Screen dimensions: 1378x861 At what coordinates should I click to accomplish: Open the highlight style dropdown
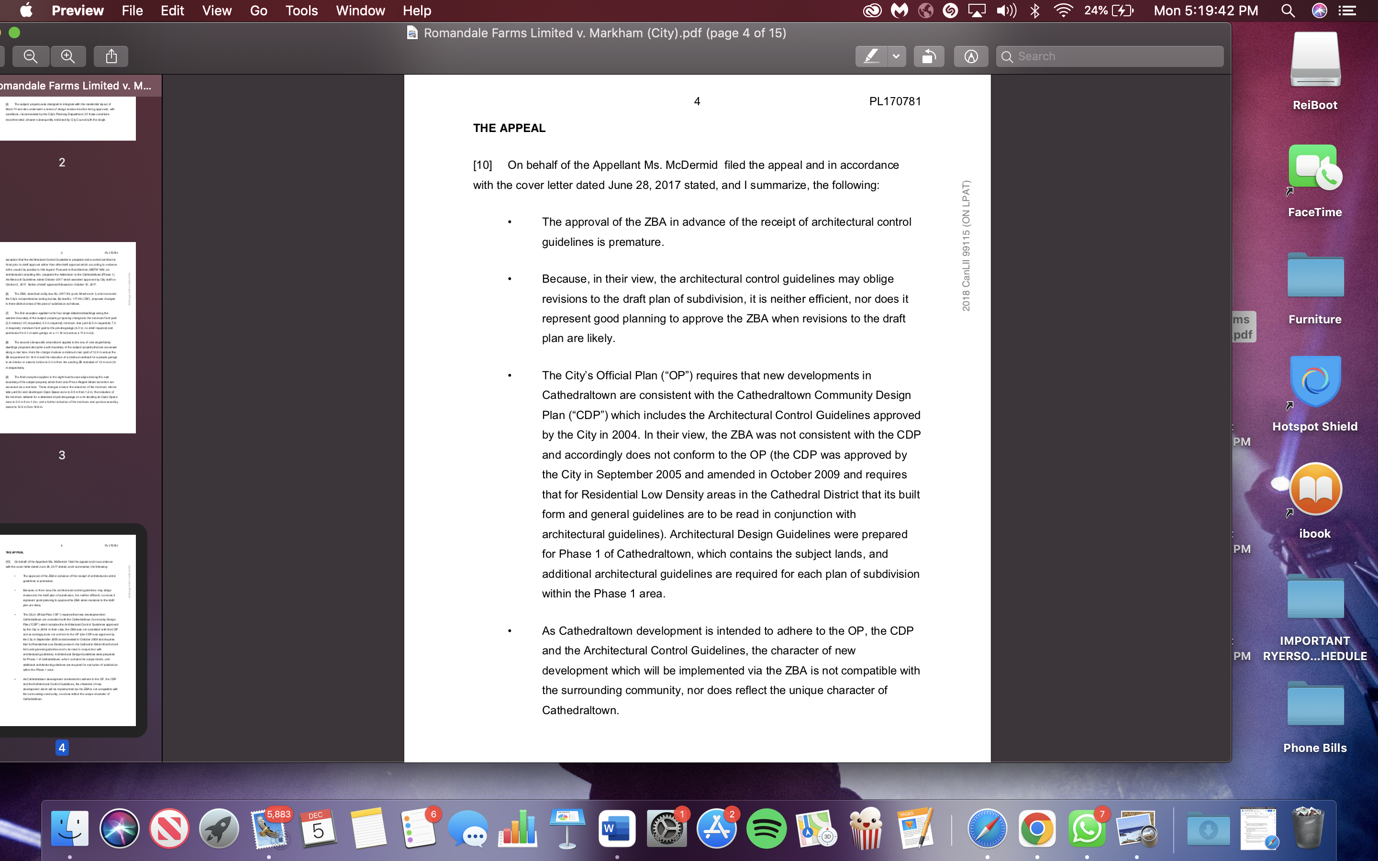click(897, 56)
